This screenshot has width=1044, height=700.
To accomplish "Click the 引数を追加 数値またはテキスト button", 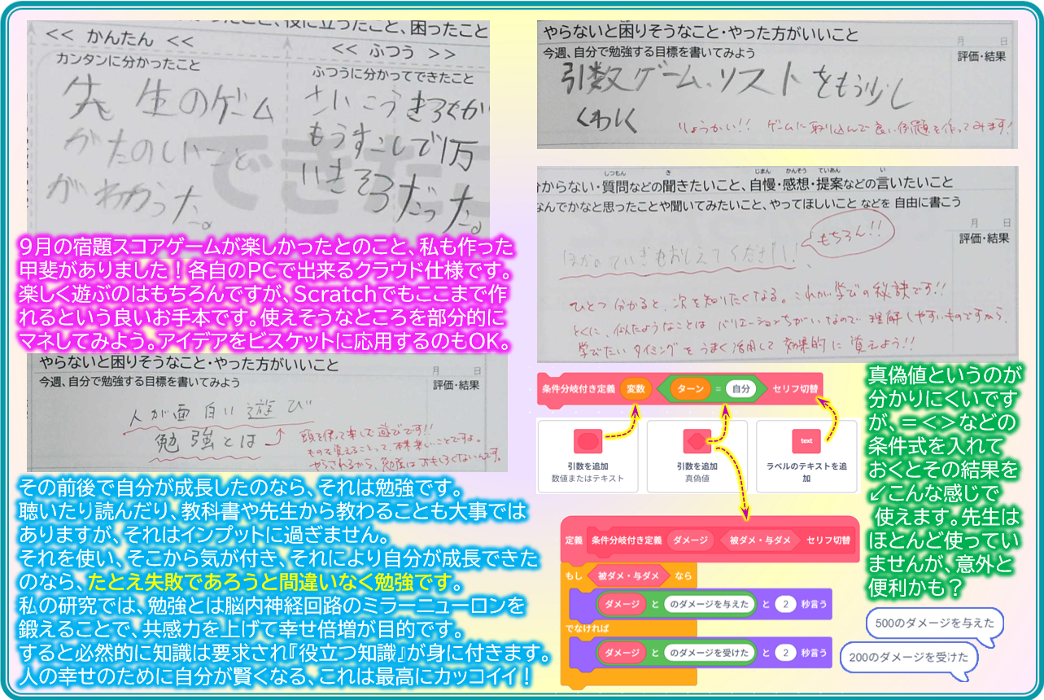I will [588, 456].
